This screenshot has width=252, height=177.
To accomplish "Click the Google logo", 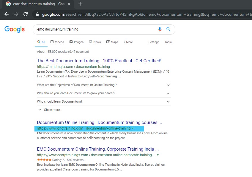I will pos(14,29).
